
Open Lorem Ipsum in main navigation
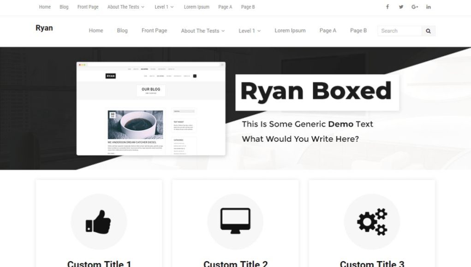click(290, 30)
